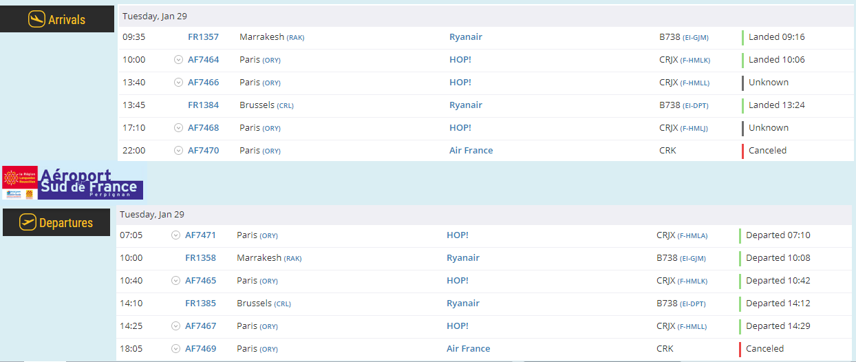Click 'Canceled' status in AF7469 row
Image resolution: width=856 pixels, height=362 pixels.
pos(764,349)
